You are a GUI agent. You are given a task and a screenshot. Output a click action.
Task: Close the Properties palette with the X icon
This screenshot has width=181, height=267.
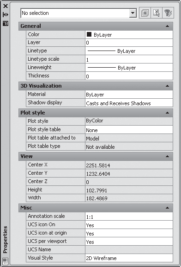(6, 6)
